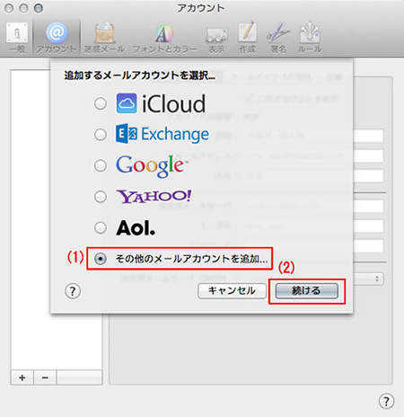The height and width of the screenshot is (417, 404).
Task: Remove account with the minus button
Action: click(45, 377)
